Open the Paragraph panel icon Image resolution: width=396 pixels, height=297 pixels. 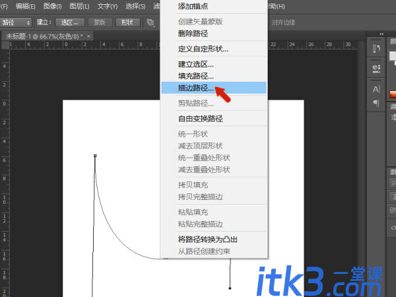pos(376,103)
